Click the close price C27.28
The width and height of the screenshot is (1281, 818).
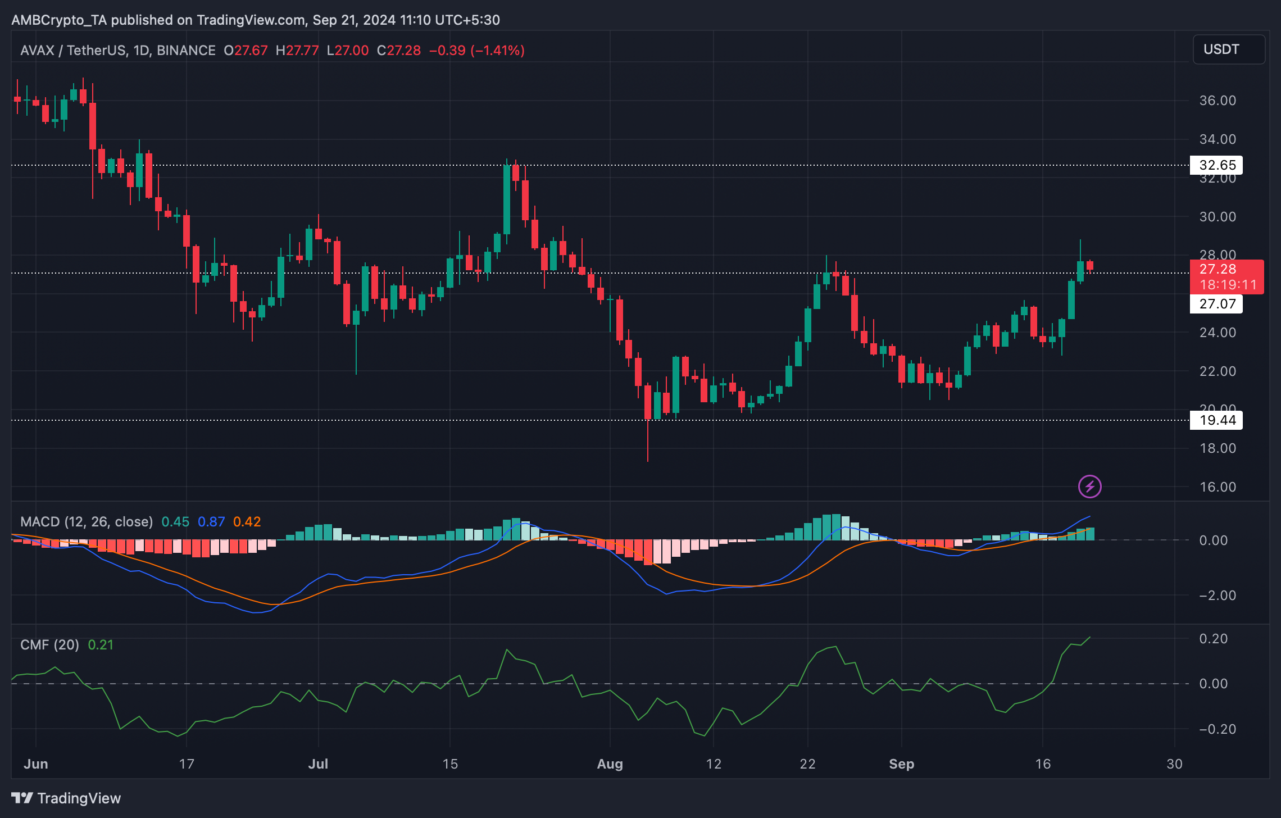tap(399, 51)
